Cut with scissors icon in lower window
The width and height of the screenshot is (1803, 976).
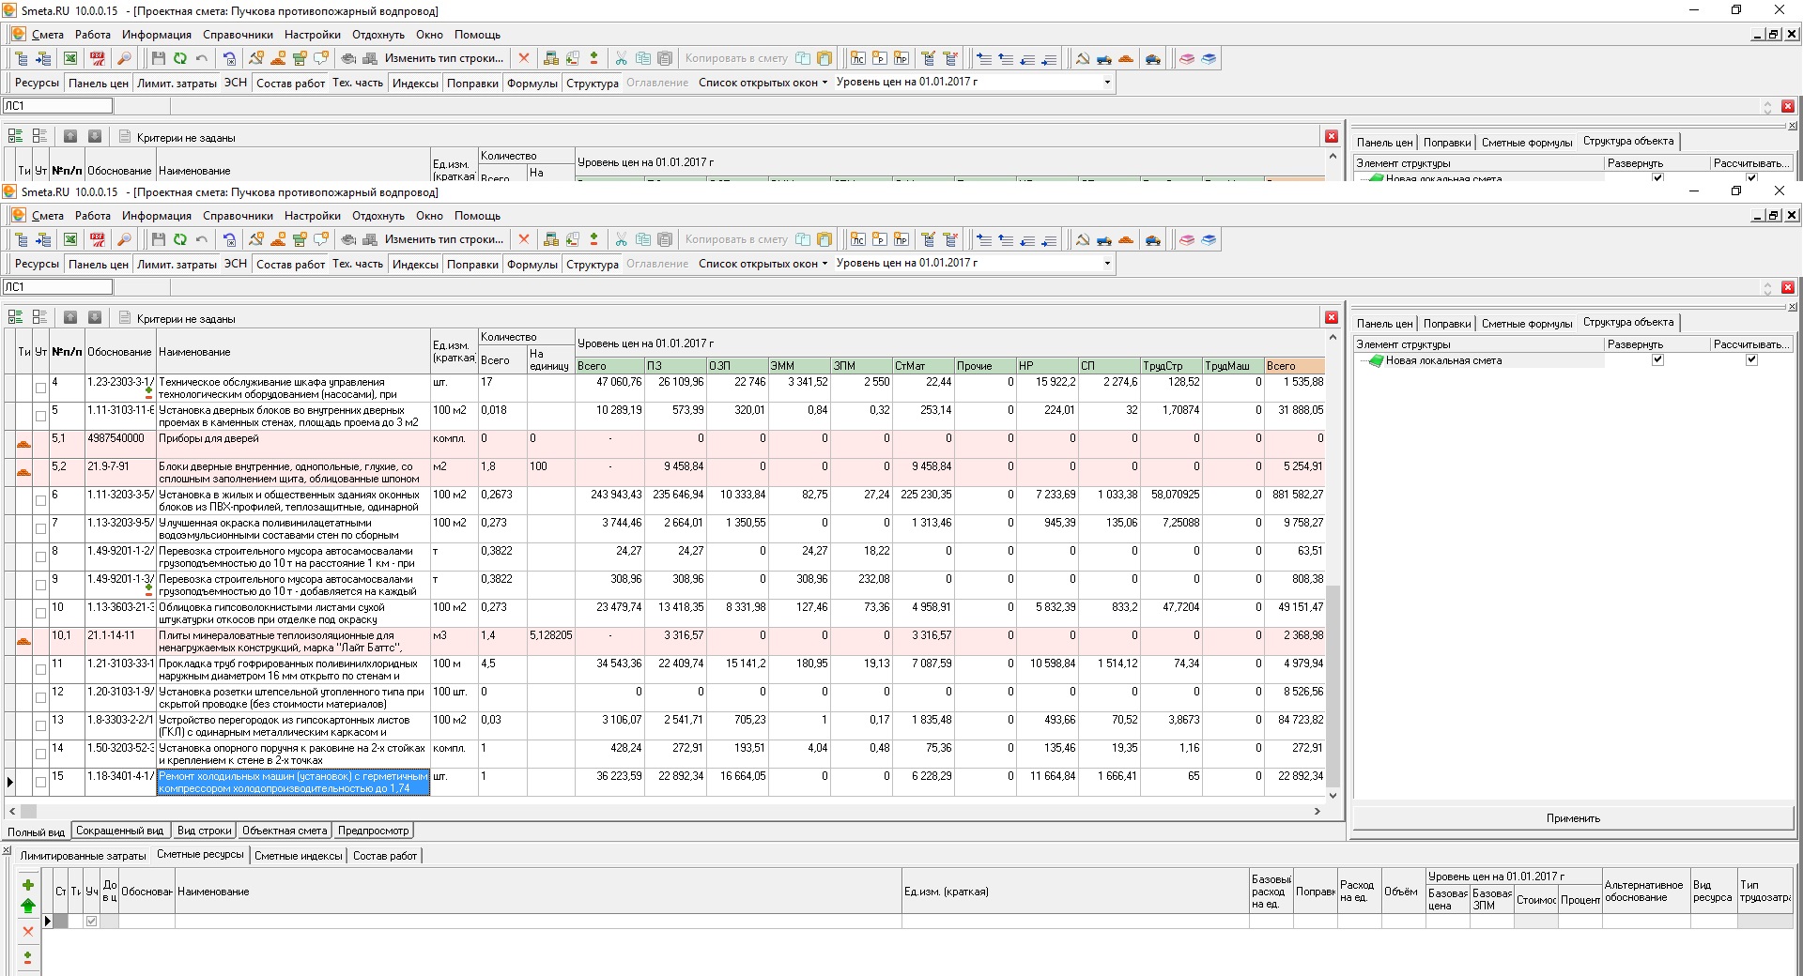coord(621,240)
